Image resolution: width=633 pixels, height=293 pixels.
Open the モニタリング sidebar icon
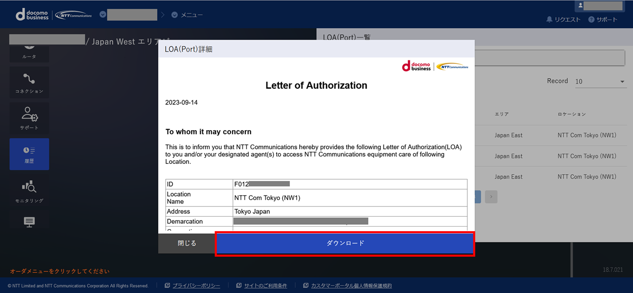(29, 191)
